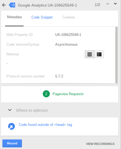Image resolution: width=121 pixels, height=149 pixels.
Task: Click the Where to optimize heading text
Action: (32, 110)
